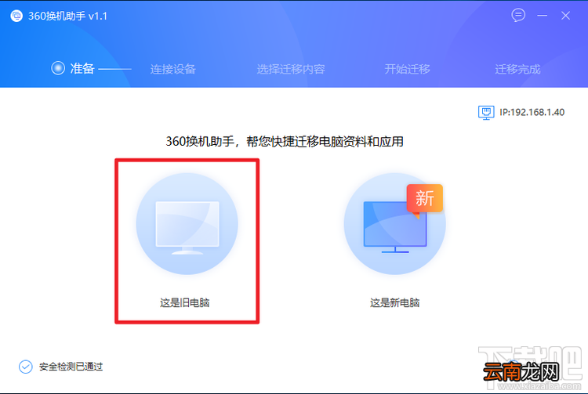Click the IP:192.168.1.40 text
The image size is (588, 394).
[x=532, y=112]
